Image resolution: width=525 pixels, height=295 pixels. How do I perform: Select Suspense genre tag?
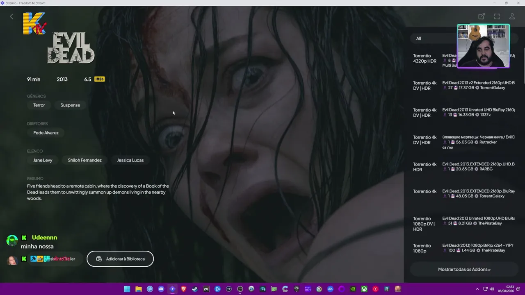(70, 105)
